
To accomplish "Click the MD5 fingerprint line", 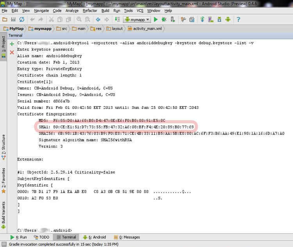I will click(x=102, y=121).
